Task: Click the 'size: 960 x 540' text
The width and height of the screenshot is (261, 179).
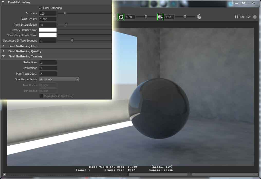Action: click(102, 167)
